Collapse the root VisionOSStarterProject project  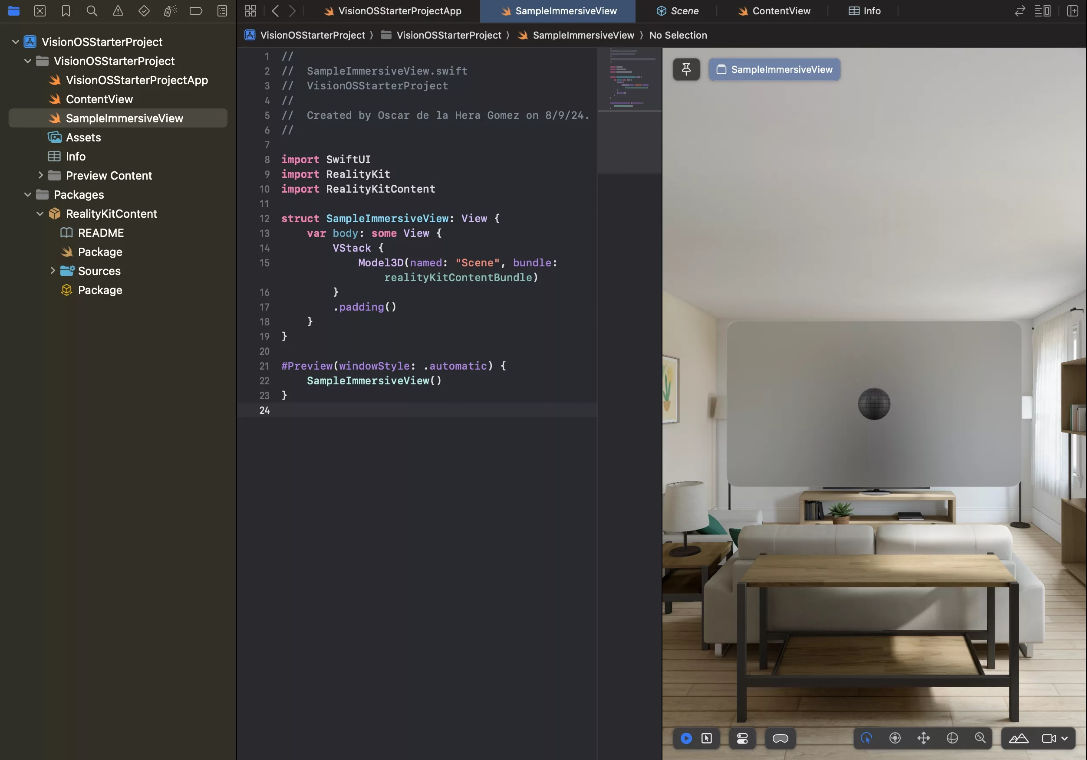point(16,42)
